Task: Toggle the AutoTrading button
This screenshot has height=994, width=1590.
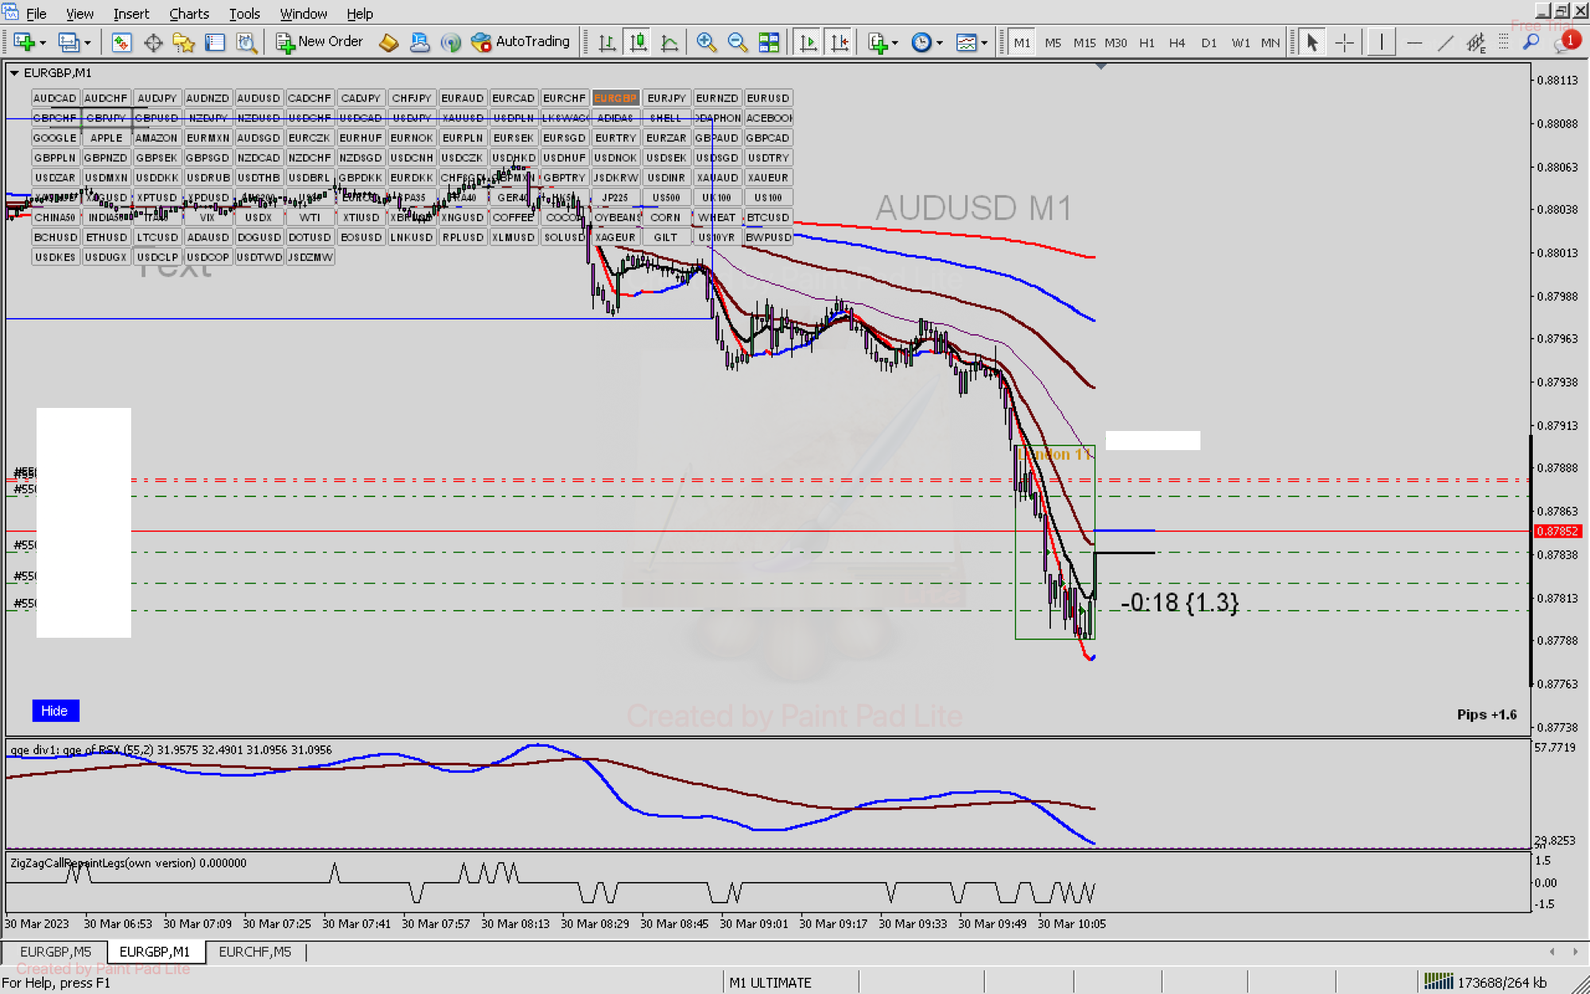Action: 521,42
